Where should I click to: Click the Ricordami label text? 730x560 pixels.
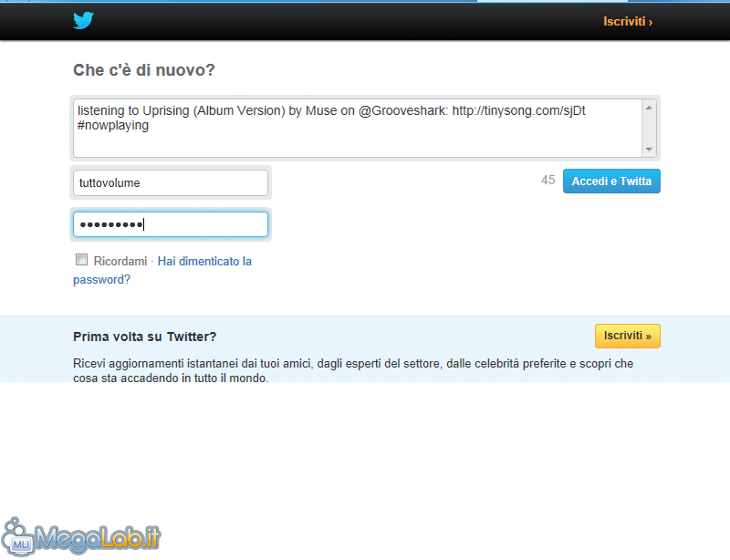click(120, 261)
